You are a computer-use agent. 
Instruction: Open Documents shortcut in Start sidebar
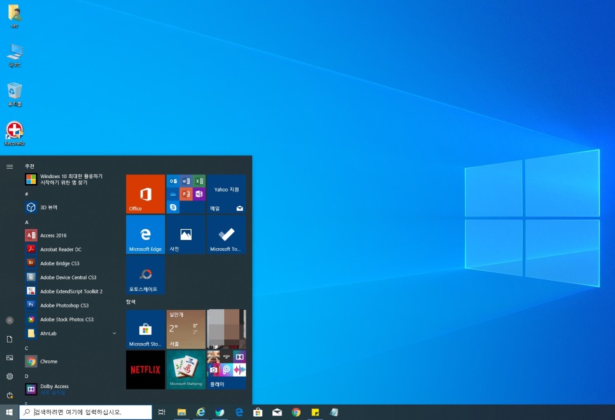[x=10, y=339]
